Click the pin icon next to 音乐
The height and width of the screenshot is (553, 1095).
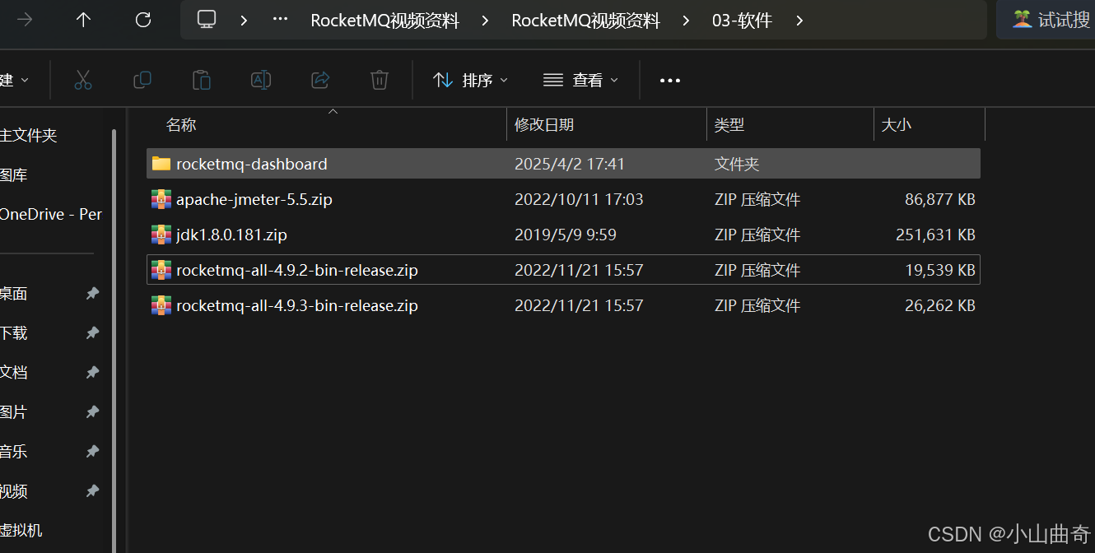tap(93, 452)
